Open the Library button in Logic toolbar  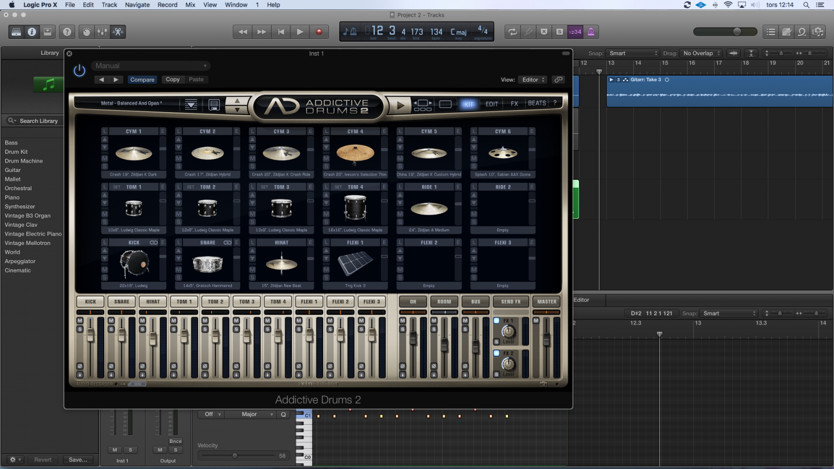(x=16, y=32)
